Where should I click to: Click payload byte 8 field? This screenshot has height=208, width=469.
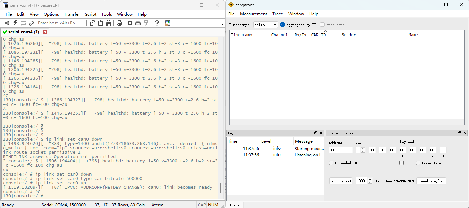(443, 150)
